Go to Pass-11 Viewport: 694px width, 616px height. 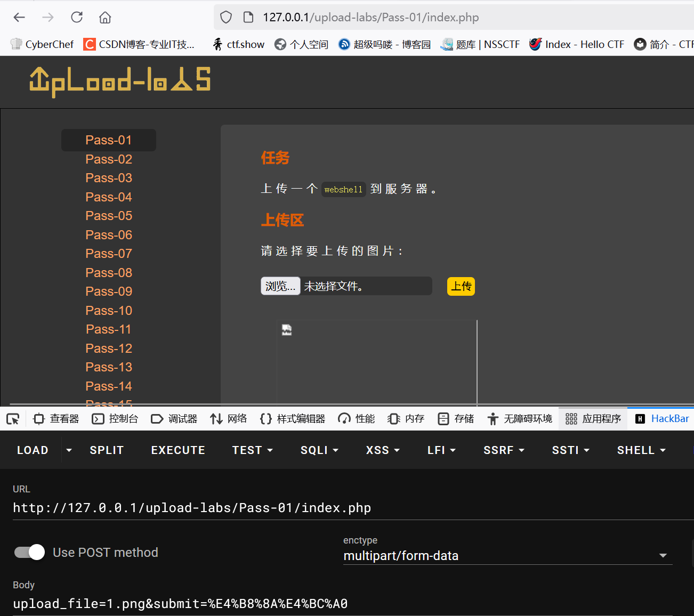coord(109,329)
